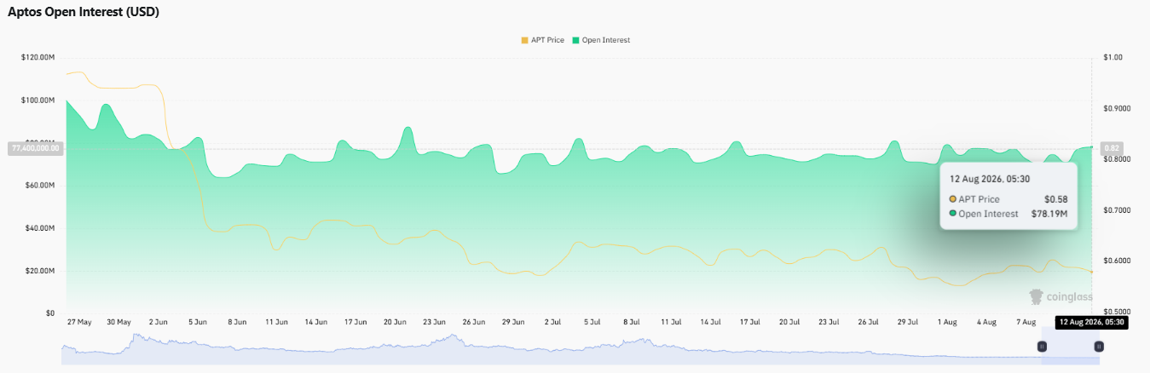
Task: Click the 30 May date label
Action: pos(118,323)
